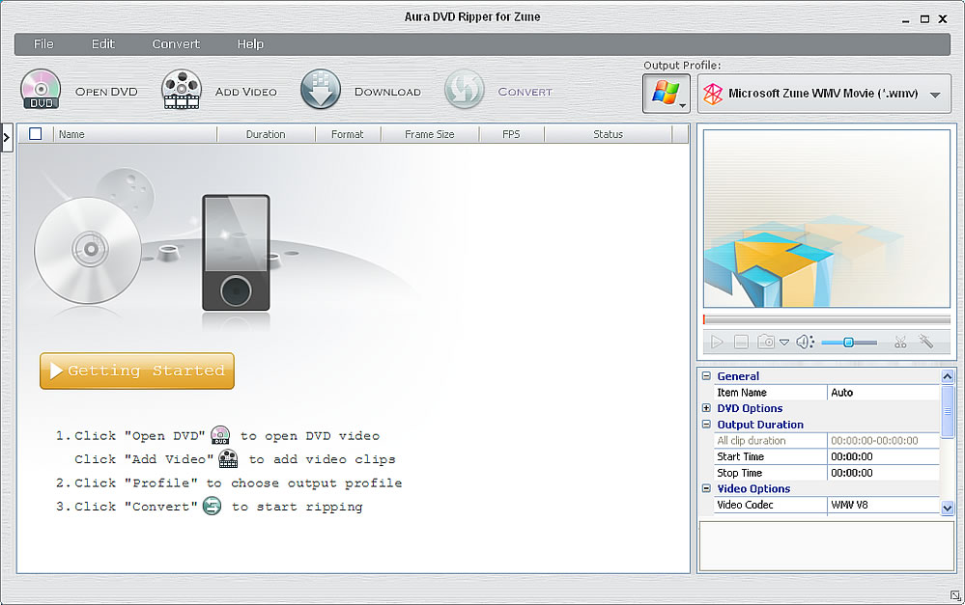Image resolution: width=965 pixels, height=605 pixels.
Task: Click the Duration column header
Action: coord(266,134)
